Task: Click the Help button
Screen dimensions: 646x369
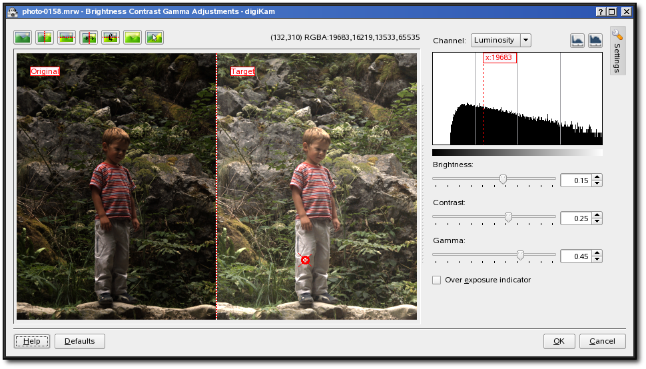Action: 32,341
